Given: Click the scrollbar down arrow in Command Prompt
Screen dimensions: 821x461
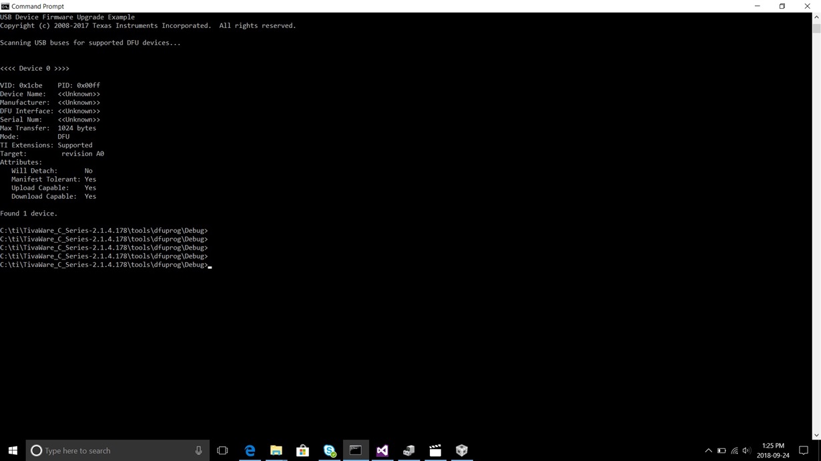Looking at the screenshot, I should pos(816,435).
